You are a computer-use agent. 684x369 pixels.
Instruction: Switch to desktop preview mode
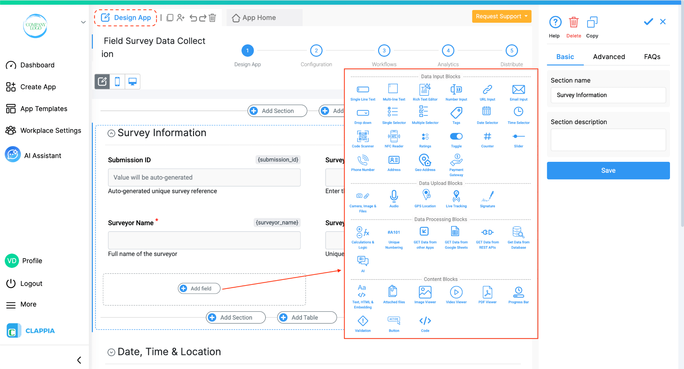pos(132,81)
